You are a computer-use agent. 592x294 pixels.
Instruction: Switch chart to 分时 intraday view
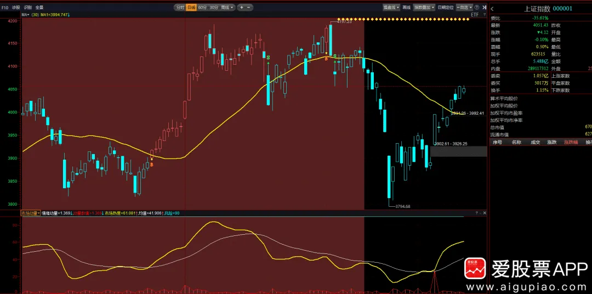point(180,7)
